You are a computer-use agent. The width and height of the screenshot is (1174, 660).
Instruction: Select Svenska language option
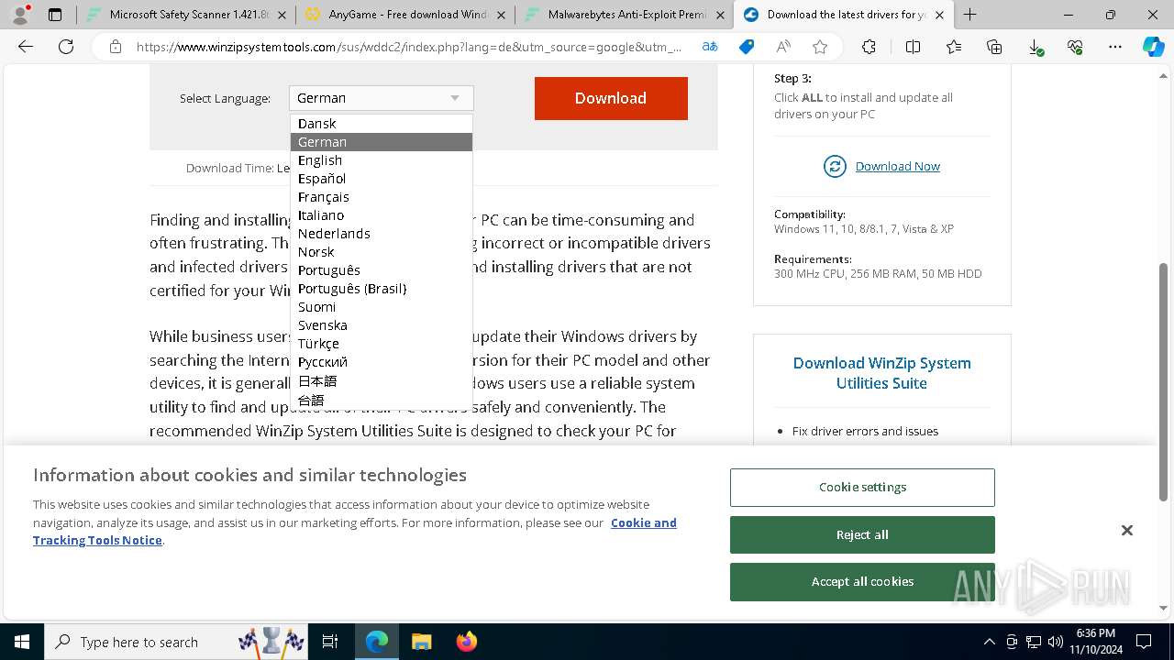(382, 325)
